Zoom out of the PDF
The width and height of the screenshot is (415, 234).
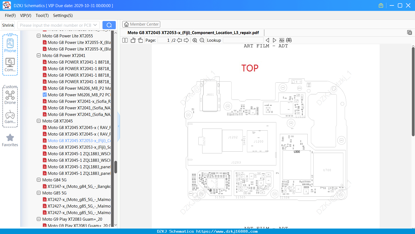202,40
